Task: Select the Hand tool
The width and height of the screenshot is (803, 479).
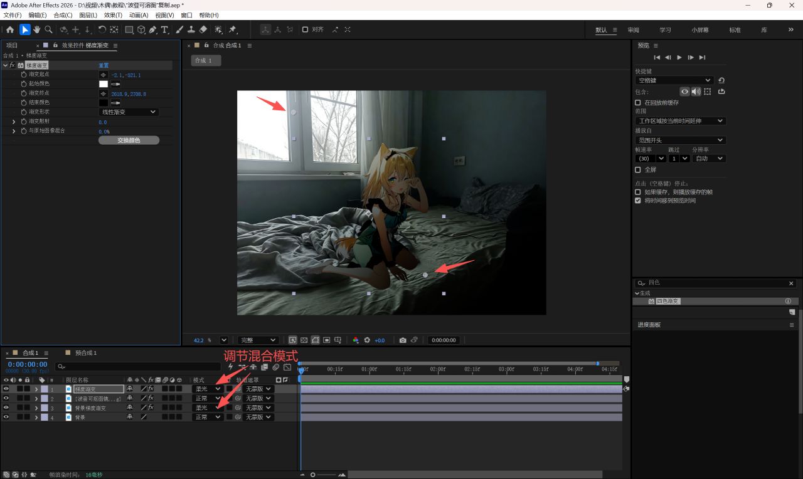Action: coord(36,29)
